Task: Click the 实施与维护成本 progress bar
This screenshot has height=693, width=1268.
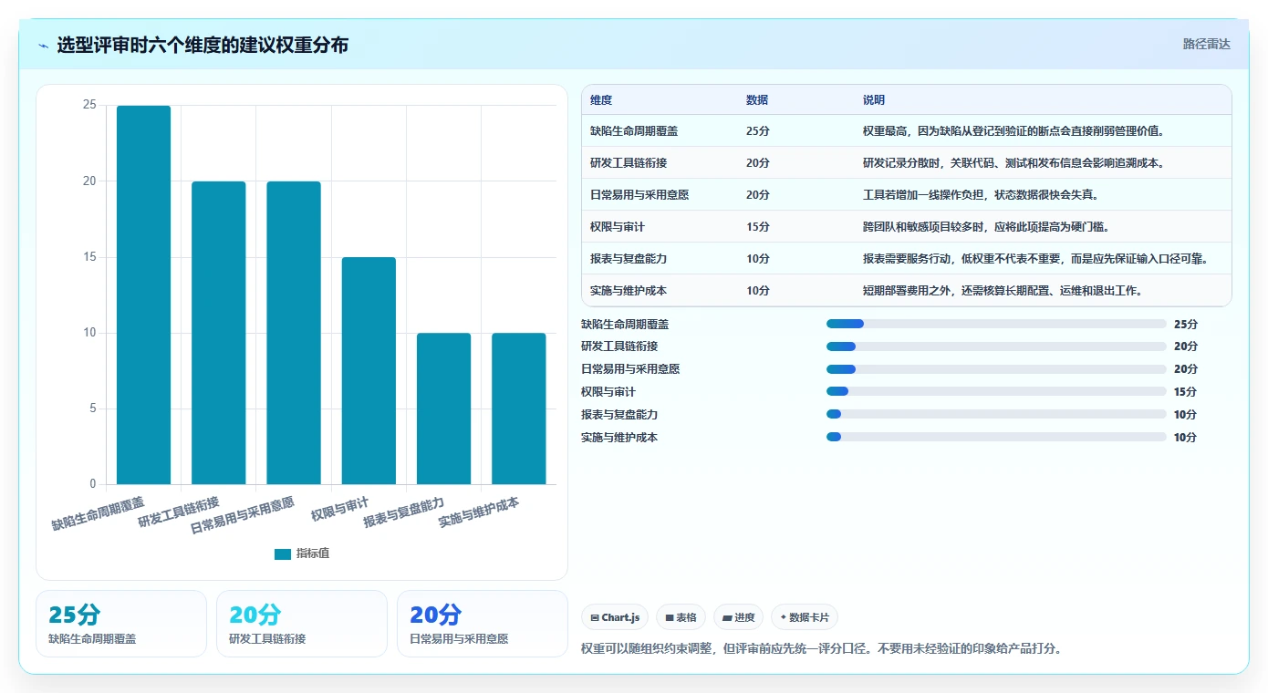Action: pos(996,437)
